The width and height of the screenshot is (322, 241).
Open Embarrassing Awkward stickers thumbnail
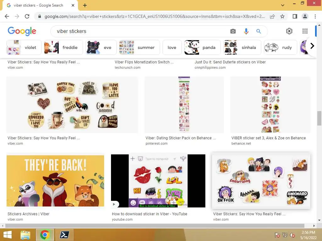tap(261, 181)
